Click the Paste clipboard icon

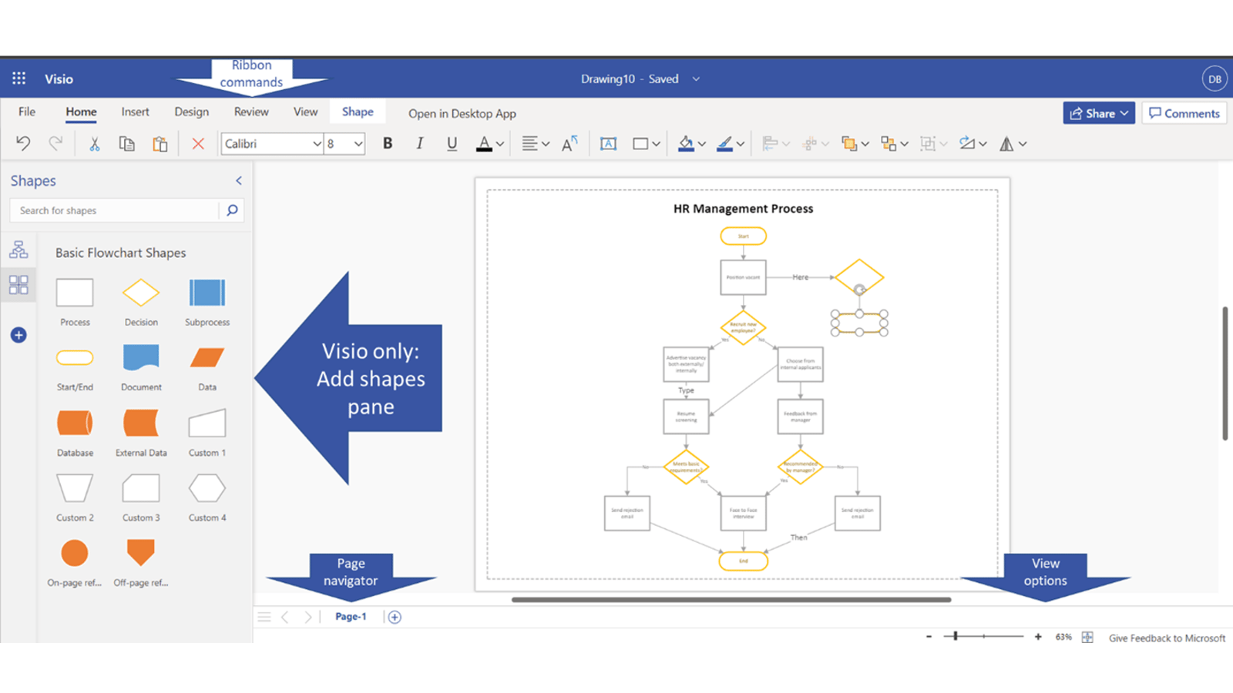(160, 143)
